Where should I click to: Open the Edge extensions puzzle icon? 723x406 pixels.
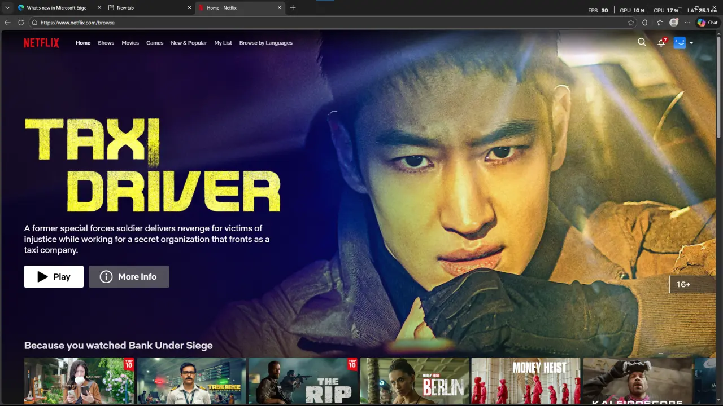[x=645, y=23]
